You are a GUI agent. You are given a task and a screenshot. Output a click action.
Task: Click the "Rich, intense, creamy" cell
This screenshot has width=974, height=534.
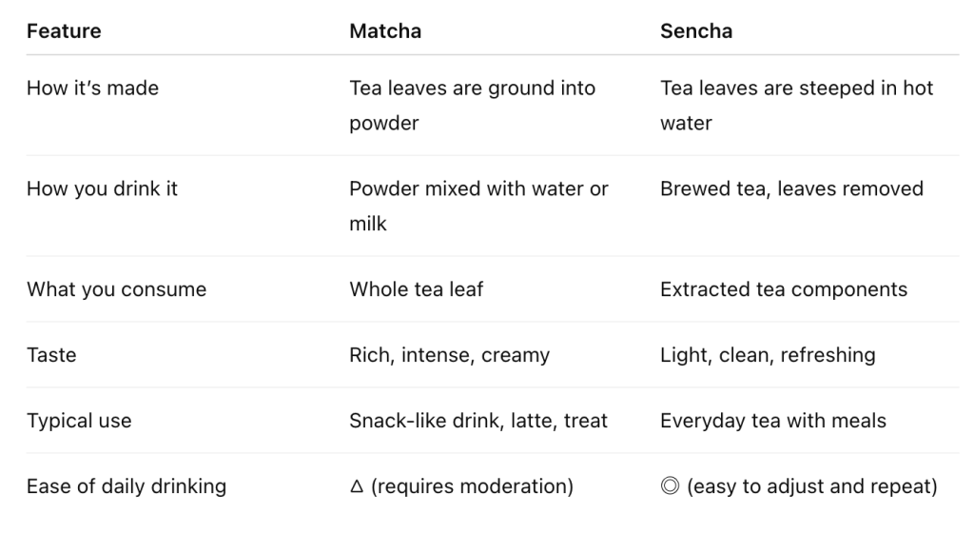click(449, 355)
